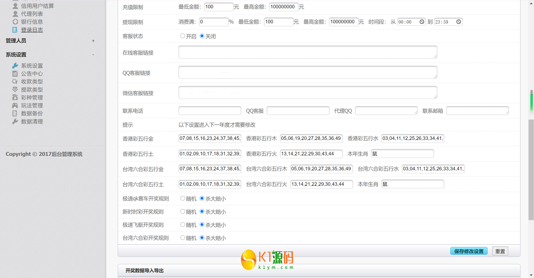
Task: Edit the 香港彩五行火 numbers field
Action: (311, 154)
